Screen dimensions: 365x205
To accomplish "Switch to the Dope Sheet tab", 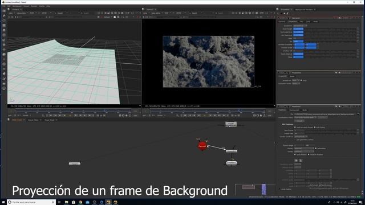I will [50, 120].
